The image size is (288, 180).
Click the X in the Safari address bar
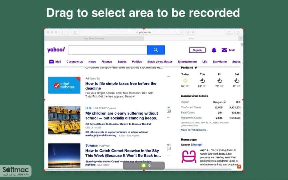click(181, 32)
